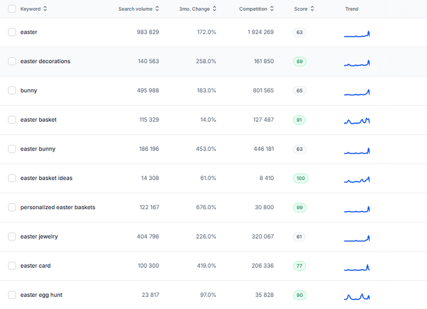Sort by Competition using sort arrows
Image resolution: width=427 pixels, height=309 pixels.
(272, 9)
